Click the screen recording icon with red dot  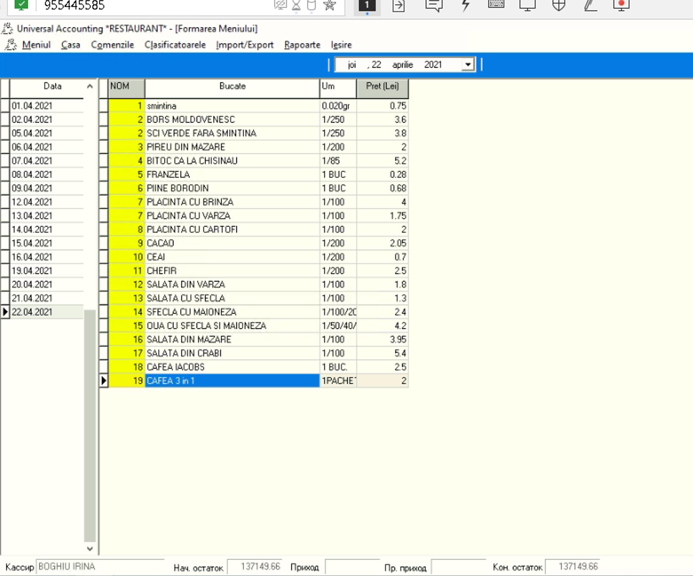[621, 5]
